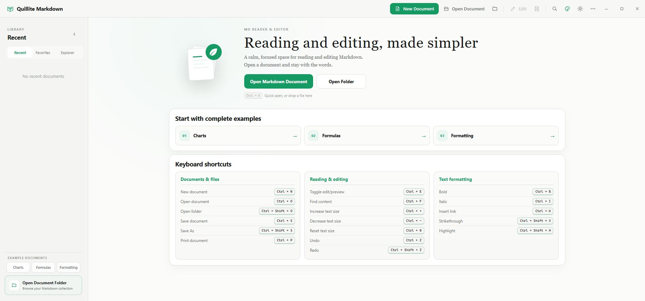Click the Ctrl + I badge for Italic

tap(543, 201)
